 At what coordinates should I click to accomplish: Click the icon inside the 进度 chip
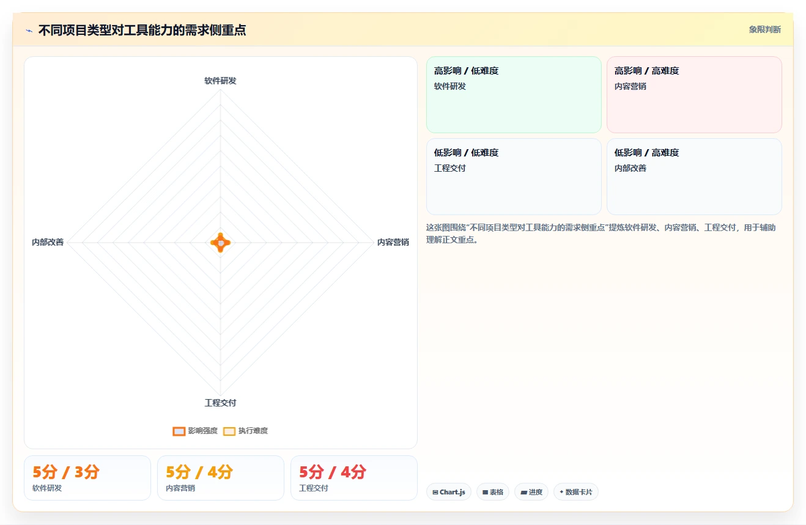pos(524,492)
